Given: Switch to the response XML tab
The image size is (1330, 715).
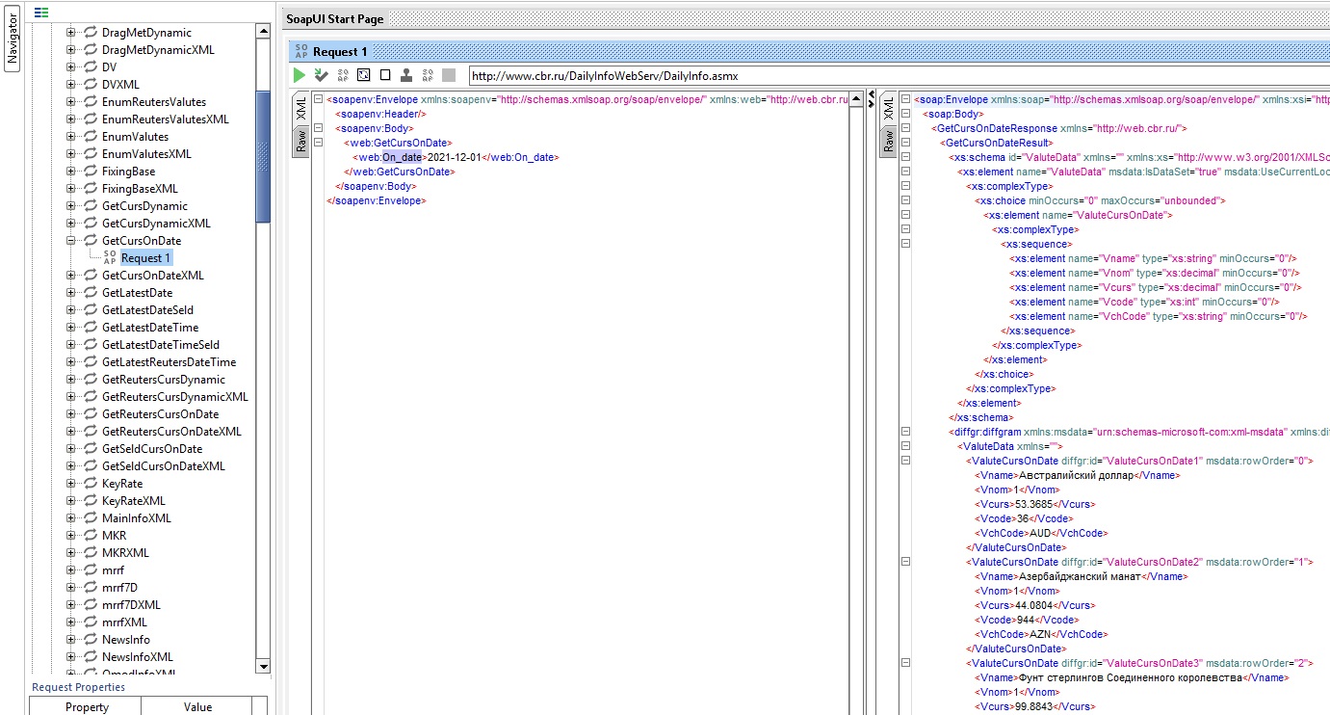Looking at the screenshot, I should pyautogui.click(x=889, y=110).
